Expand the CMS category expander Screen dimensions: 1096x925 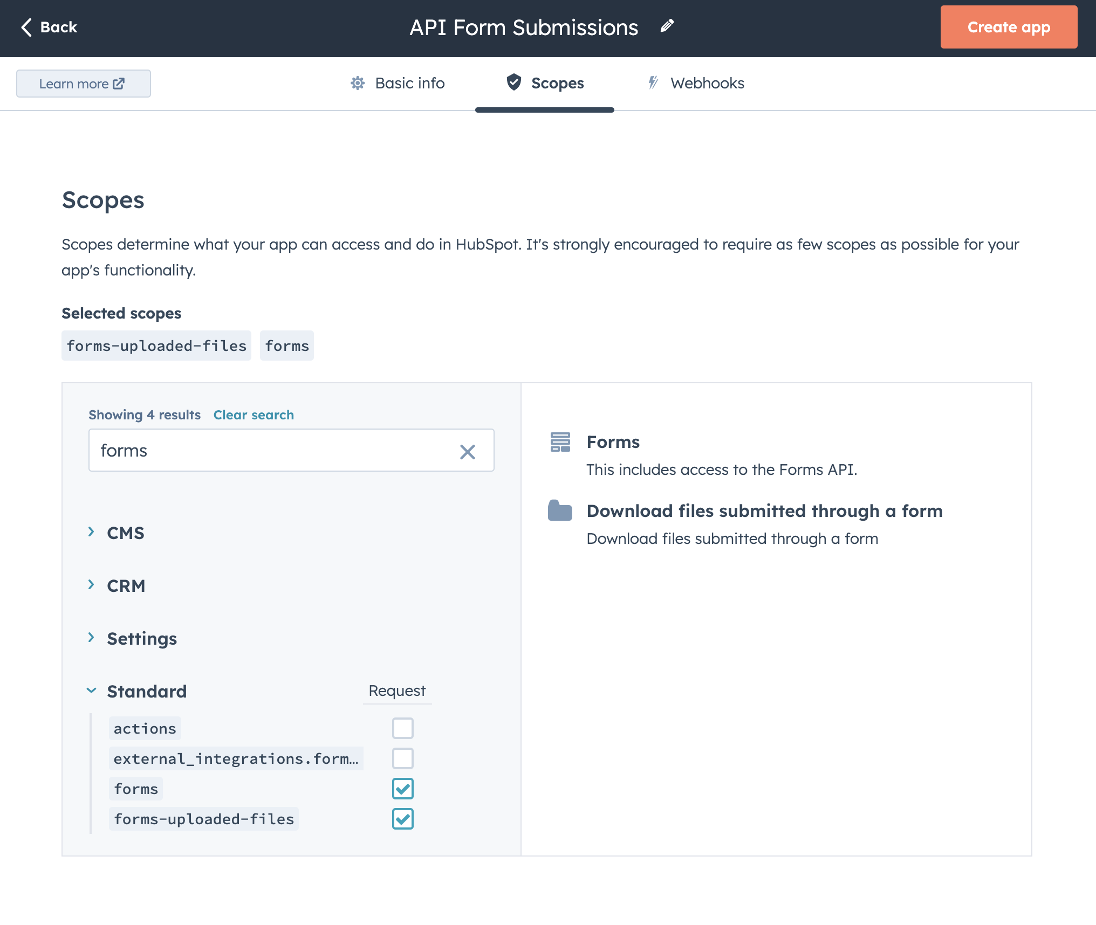[x=92, y=532]
